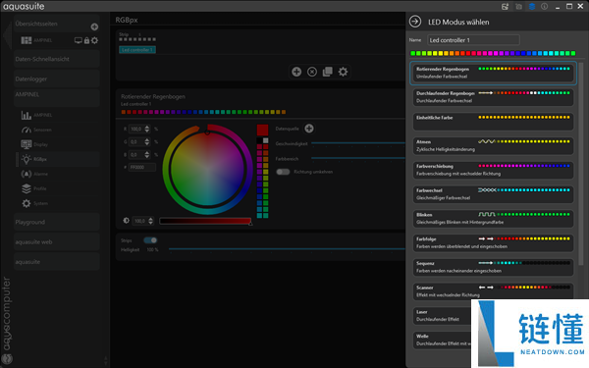Click the brightness icon under the color wheel
Image resolution: width=589 pixels, height=368 pixels.
tap(127, 221)
